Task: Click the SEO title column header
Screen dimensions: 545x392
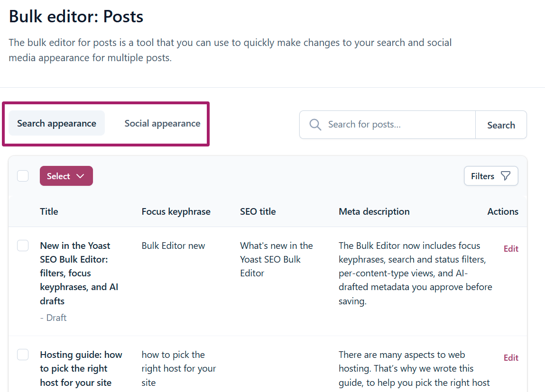Action: (x=258, y=211)
